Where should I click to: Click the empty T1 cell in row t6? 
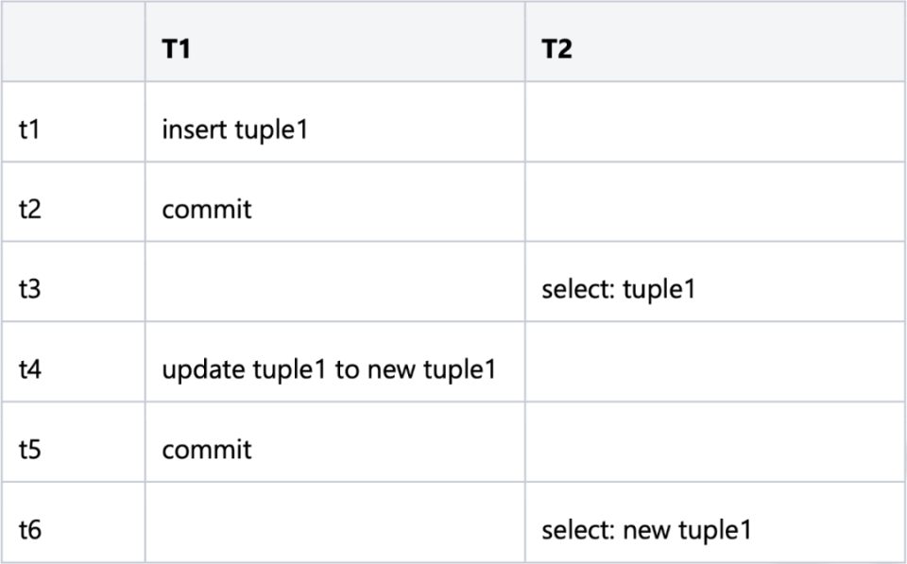click(x=334, y=530)
